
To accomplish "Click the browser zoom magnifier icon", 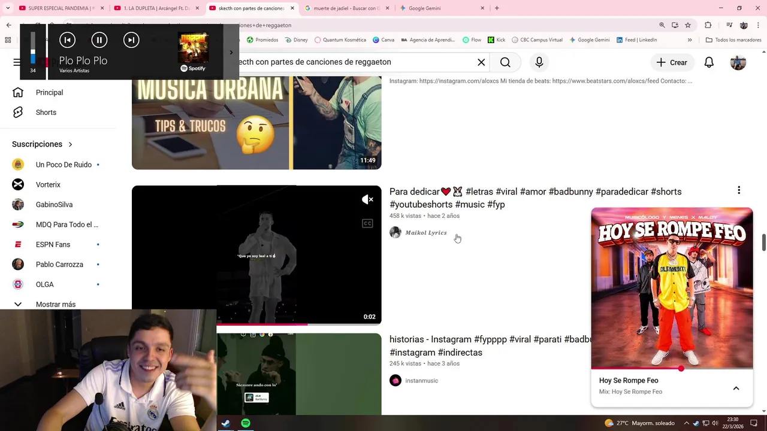I will click(662, 25).
